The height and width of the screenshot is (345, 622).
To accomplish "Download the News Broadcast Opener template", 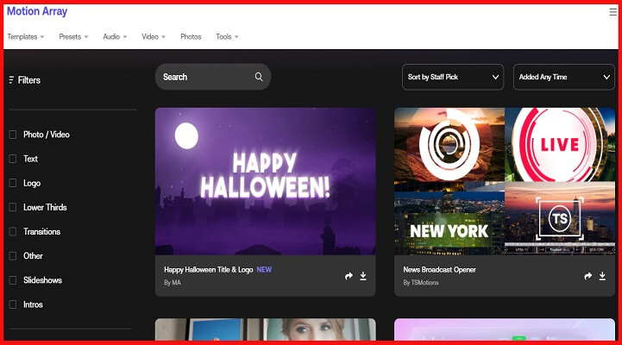I will 602,276.
